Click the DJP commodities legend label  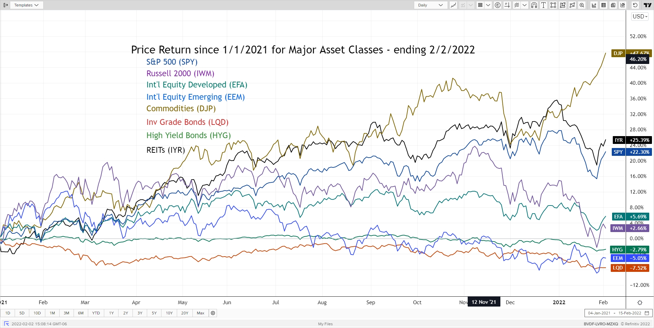[618, 53]
